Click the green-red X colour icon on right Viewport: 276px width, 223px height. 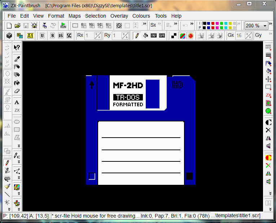click(268, 165)
